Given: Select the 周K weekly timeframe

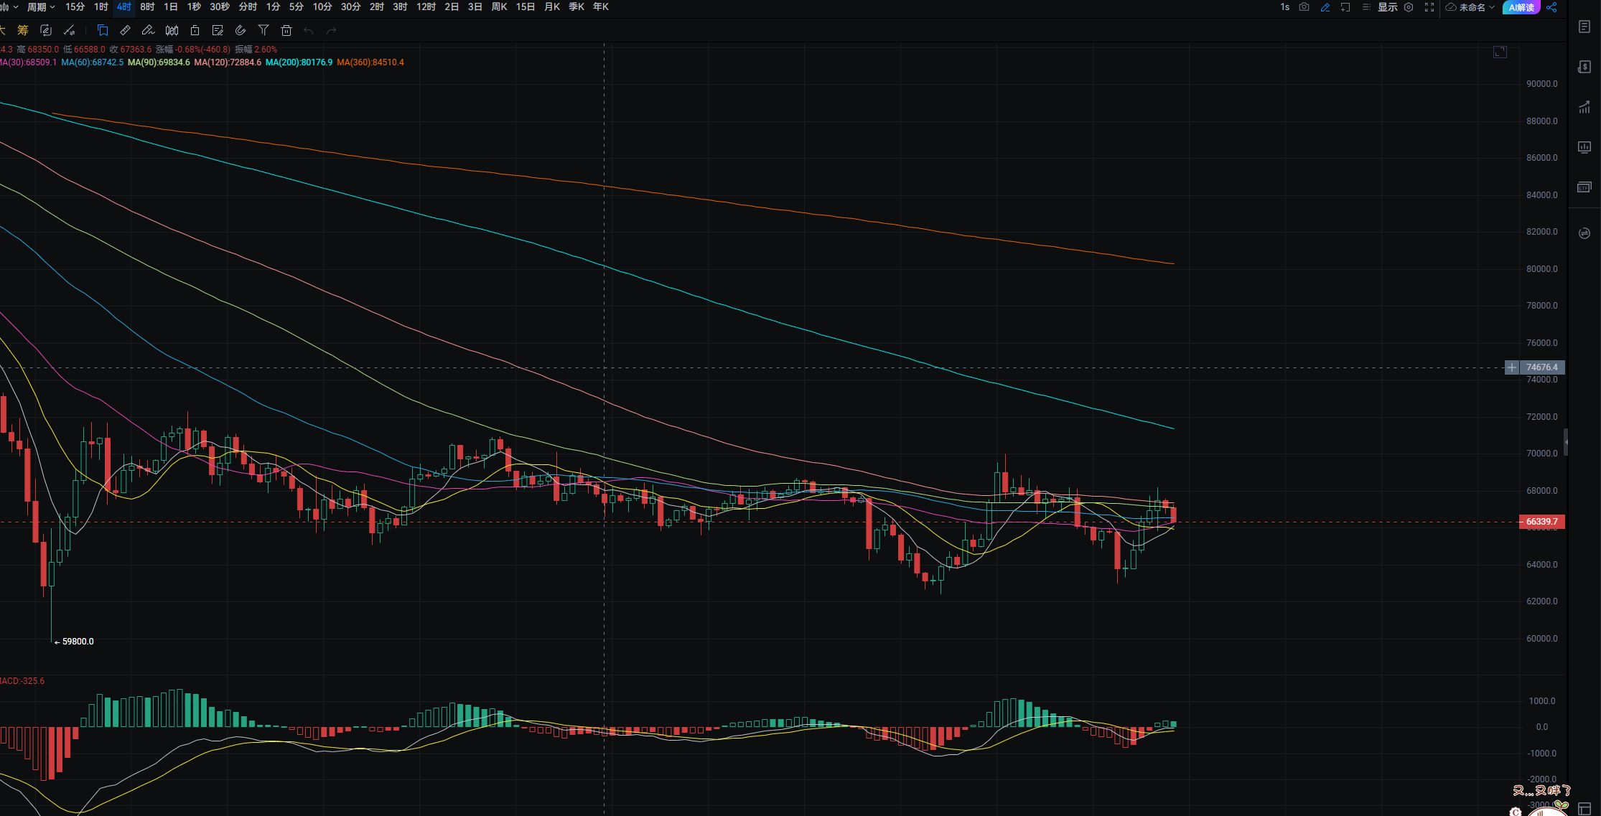Looking at the screenshot, I should coord(499,7).
